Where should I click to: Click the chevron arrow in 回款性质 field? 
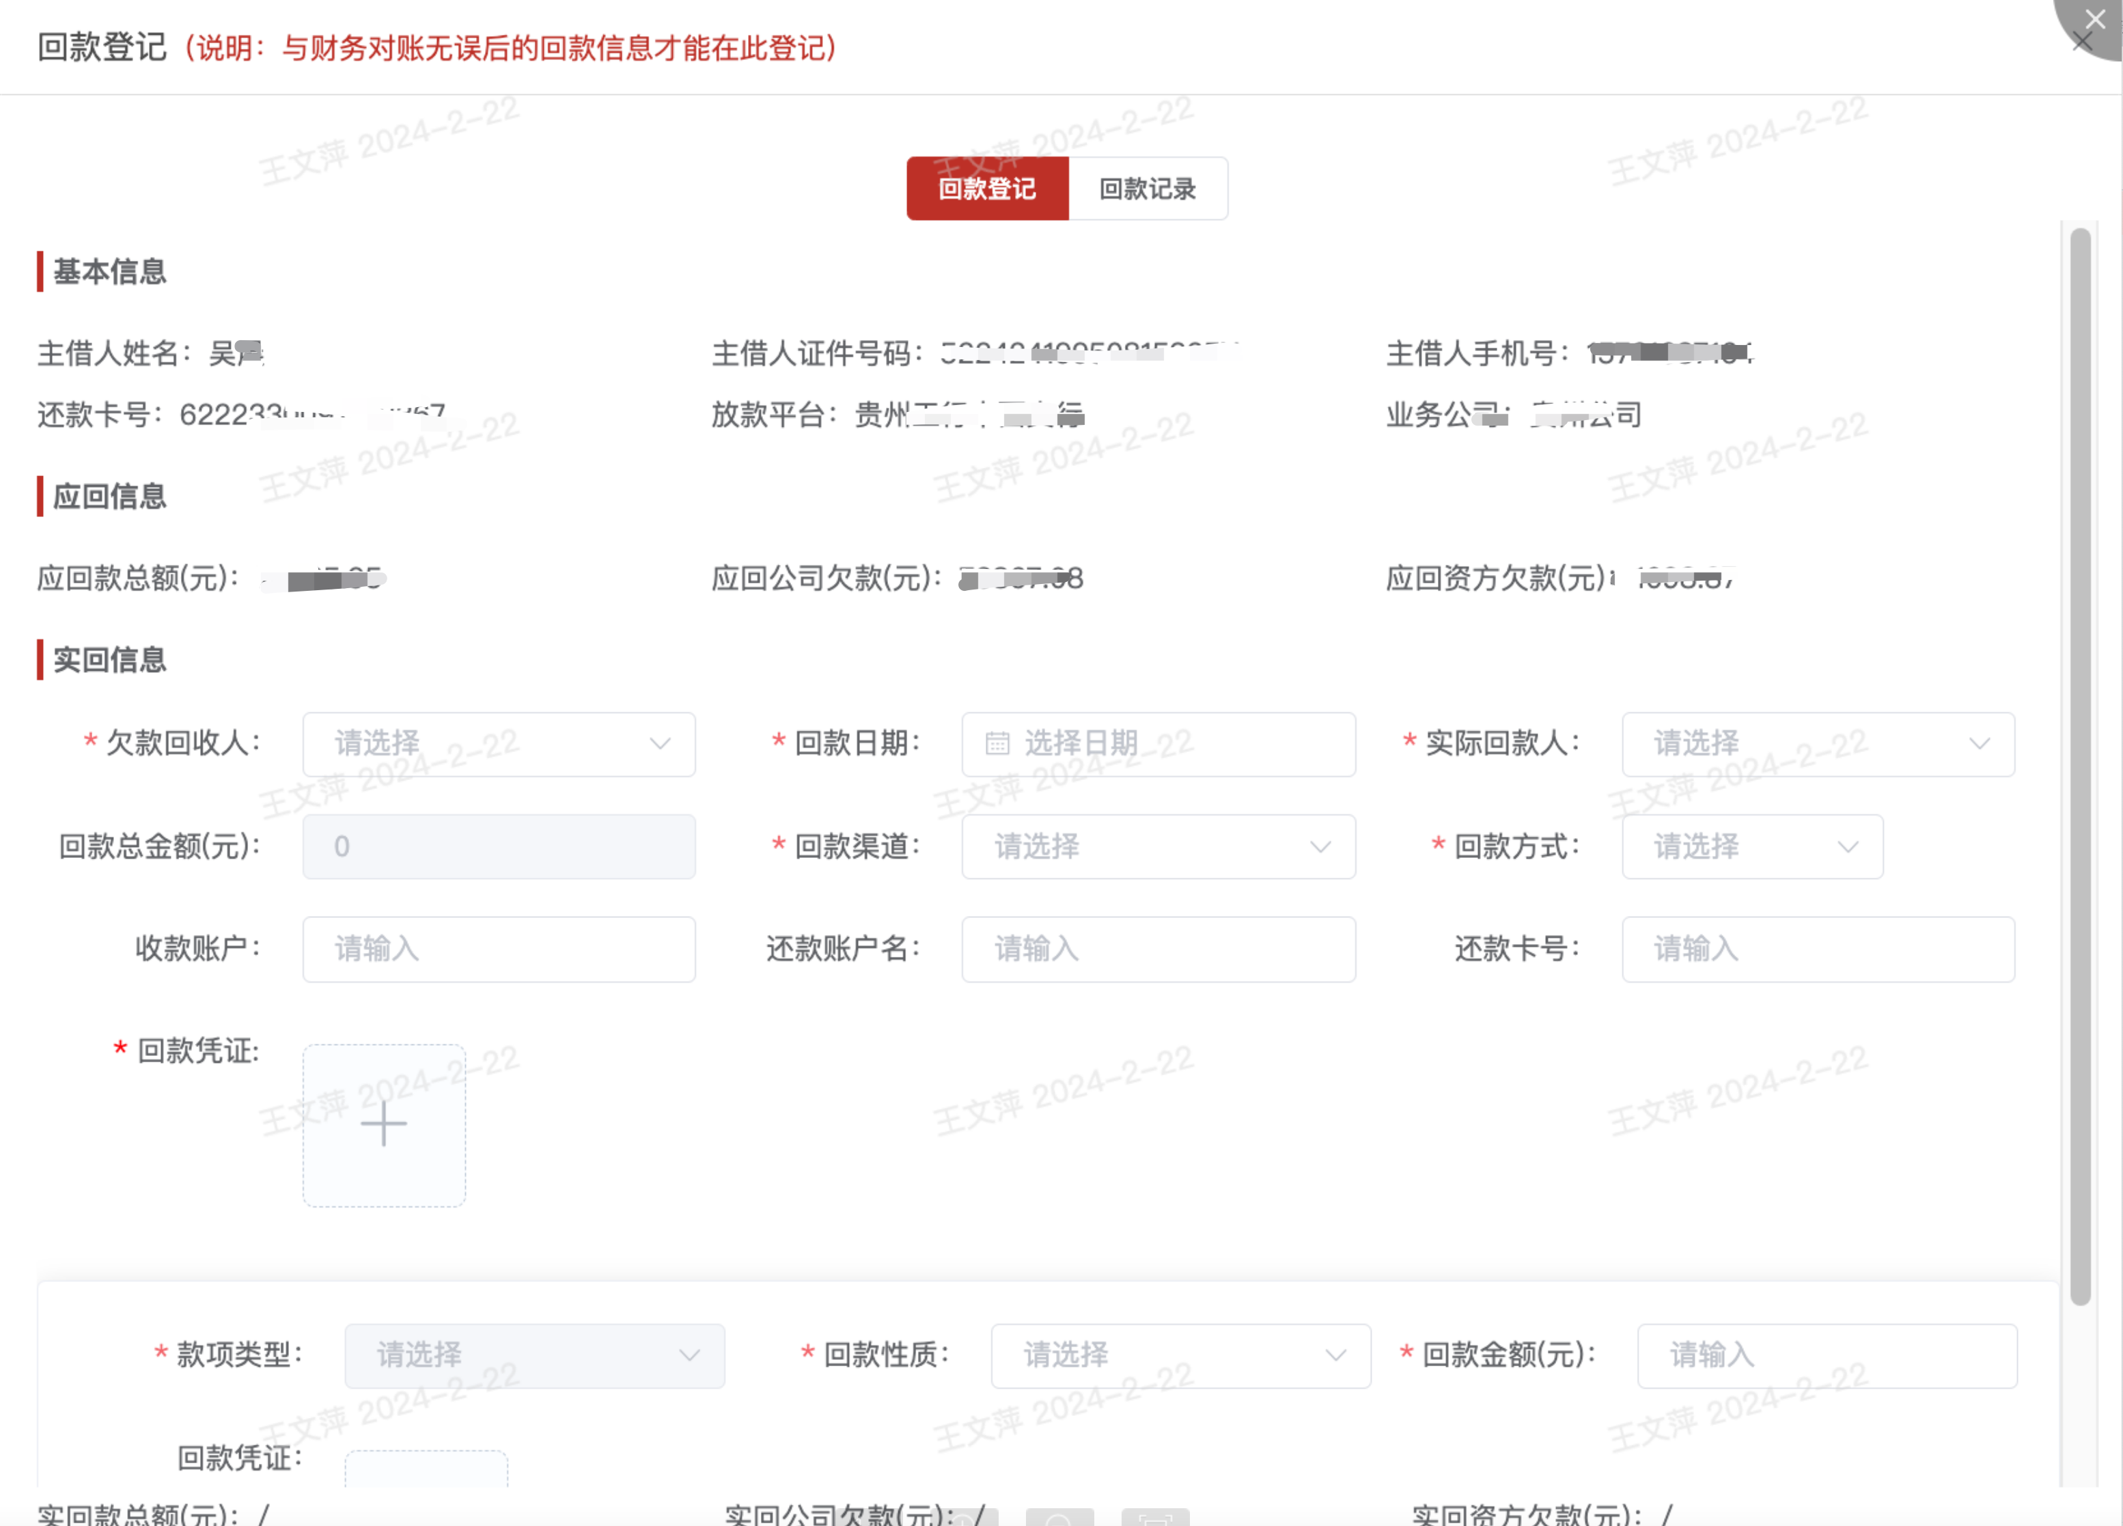coord(1336,1355)
